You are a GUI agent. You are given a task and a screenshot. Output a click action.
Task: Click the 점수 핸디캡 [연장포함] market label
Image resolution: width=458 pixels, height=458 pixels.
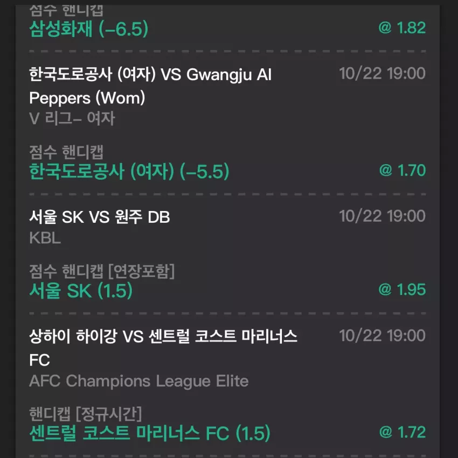pyautogui.click(x=102, y=271)
